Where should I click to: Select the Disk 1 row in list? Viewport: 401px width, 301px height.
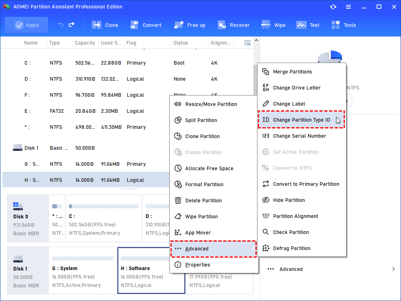point(86,148)
